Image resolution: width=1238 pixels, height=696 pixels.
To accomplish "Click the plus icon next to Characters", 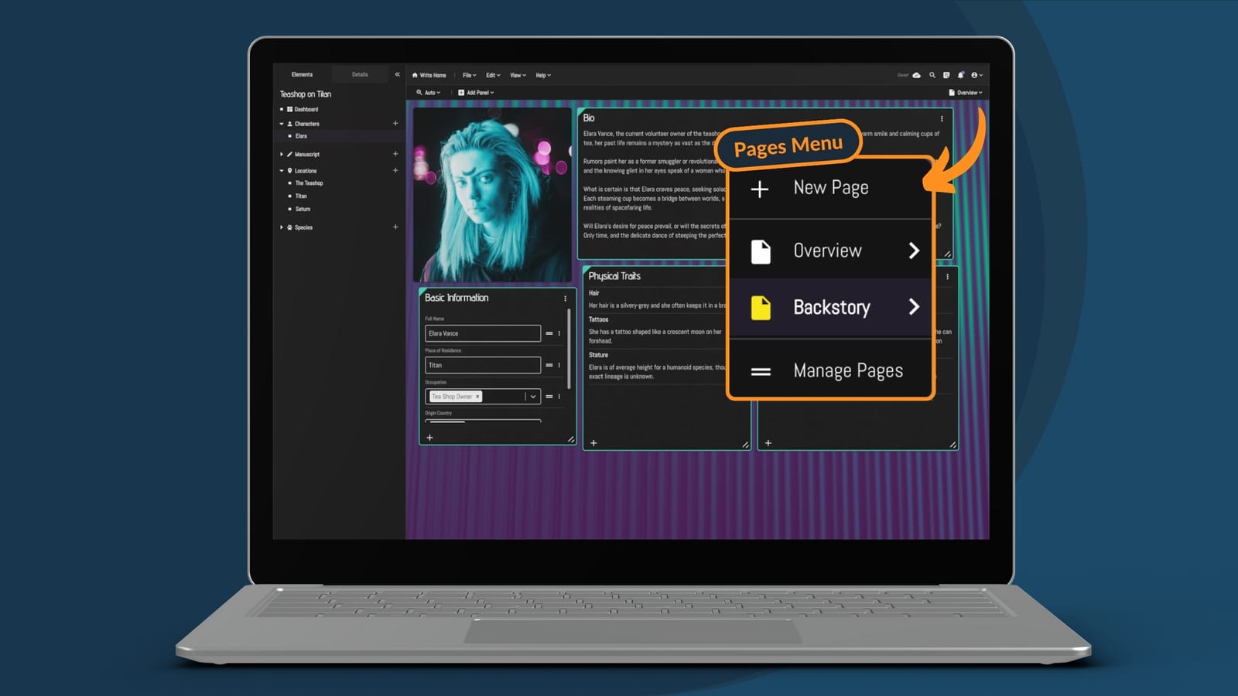I will [x=395, y=123].
